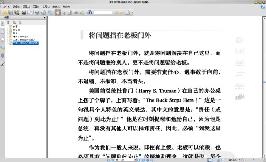266x162 pixels.
Task: Click the delete bookmark icon in bookmarks toolbar
Action: [8, 22]
